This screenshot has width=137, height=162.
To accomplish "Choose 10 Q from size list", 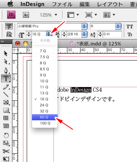I will click(x=45, y=81).
